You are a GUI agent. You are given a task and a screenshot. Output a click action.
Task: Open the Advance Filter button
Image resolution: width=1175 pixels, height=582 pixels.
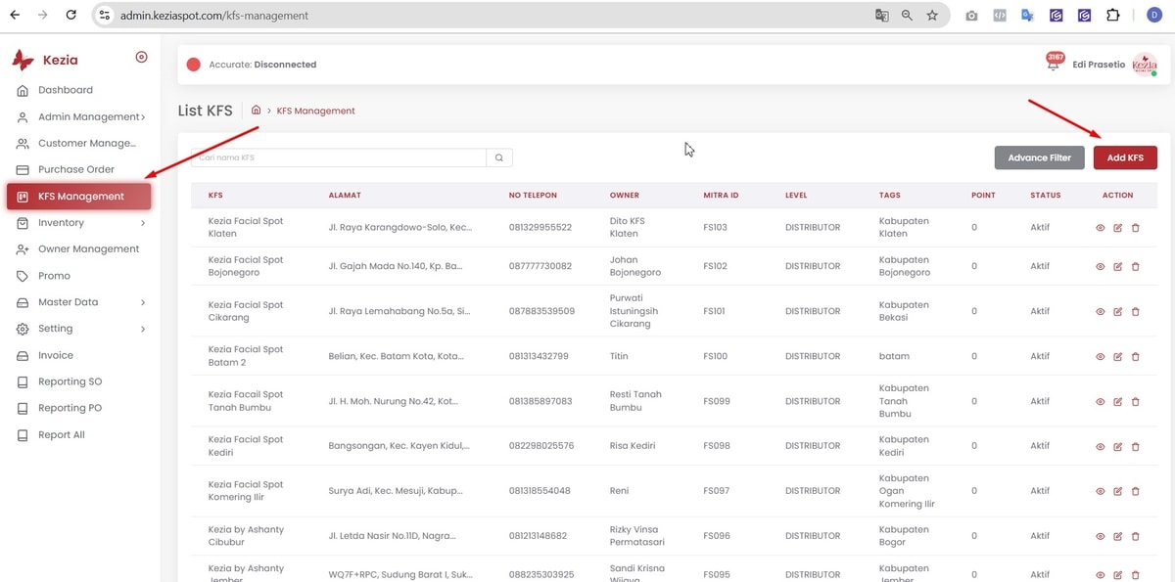click(1039, 157)
